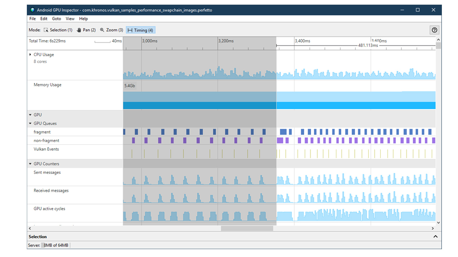Image resolution: width=458 pixels, height=257 pixels.
Task: Open the Edit menu
Action: [44, 19]
